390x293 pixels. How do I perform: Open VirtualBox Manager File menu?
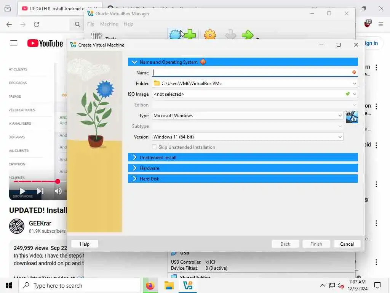[x=91, y=24]
